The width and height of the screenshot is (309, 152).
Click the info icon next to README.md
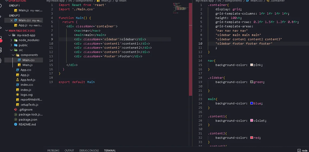(x=15, y=124)
